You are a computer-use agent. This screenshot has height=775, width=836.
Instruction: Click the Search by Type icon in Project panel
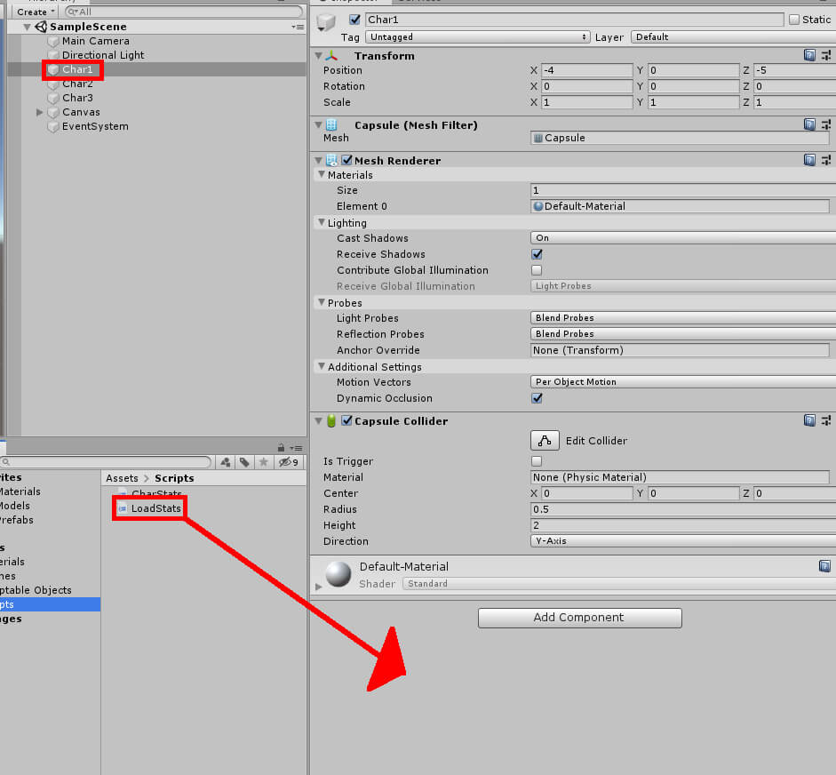[226, 462]
